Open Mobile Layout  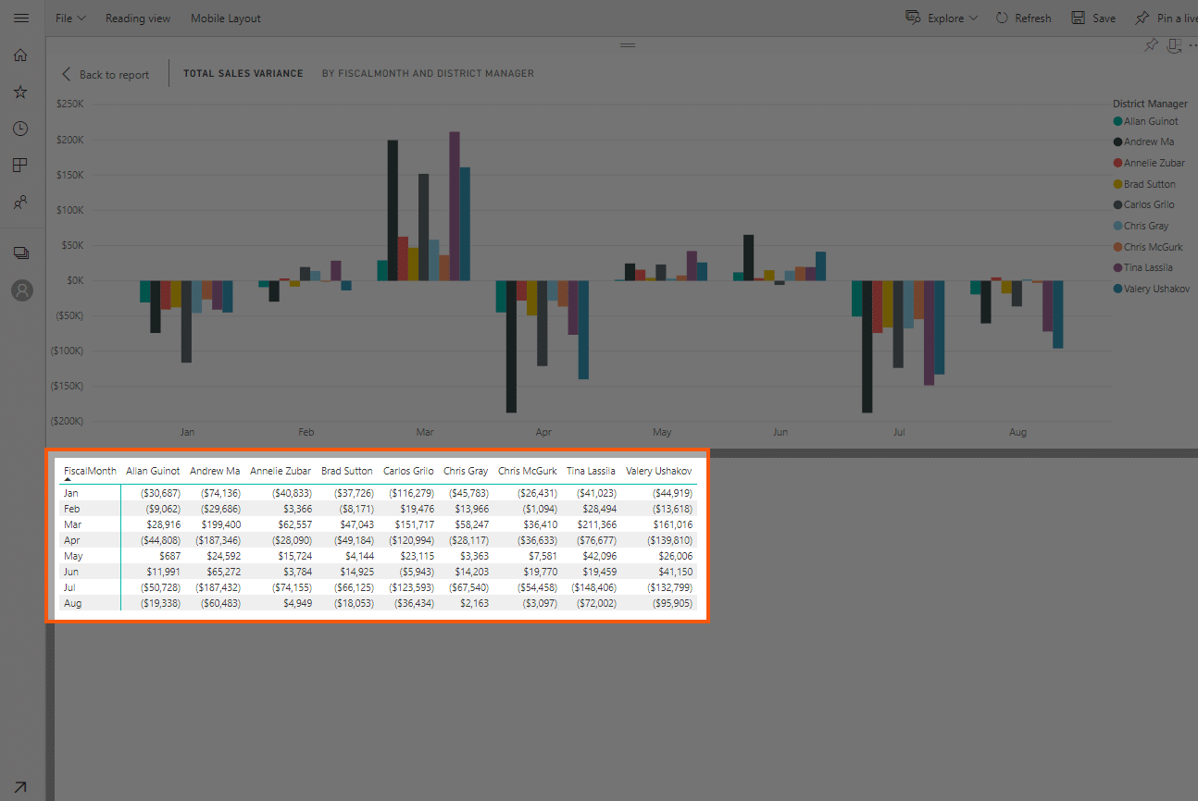click(225, 18)
